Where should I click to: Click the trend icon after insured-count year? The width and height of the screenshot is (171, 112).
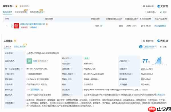point(42,90)
